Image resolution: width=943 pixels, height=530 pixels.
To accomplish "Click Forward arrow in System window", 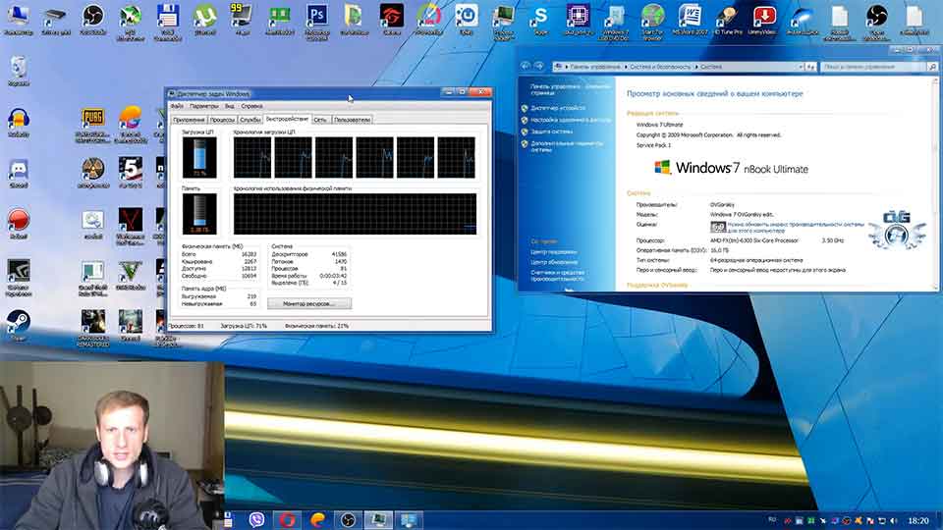I will point(539,66).
